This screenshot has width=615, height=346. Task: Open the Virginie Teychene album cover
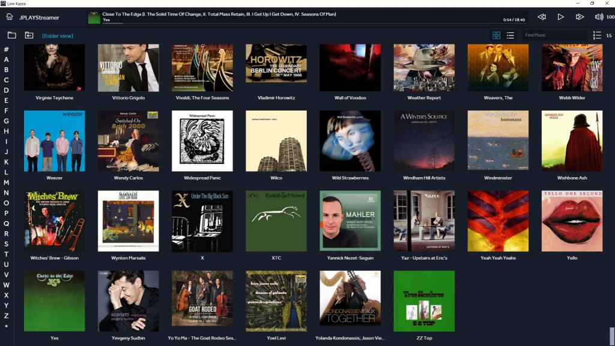[55, 67]
